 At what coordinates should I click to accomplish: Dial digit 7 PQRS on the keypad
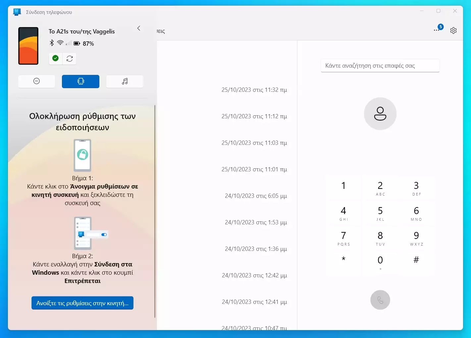coord(343,238)
